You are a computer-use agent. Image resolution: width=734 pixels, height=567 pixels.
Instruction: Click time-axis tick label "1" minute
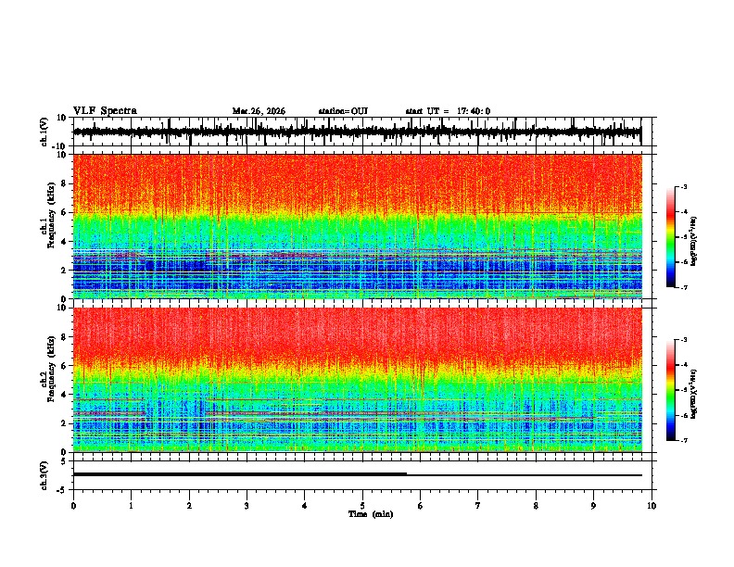point(131,506)
